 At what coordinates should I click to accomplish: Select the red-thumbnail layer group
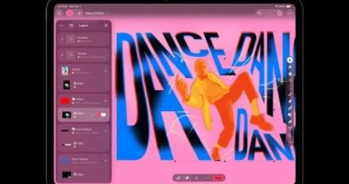84,101
